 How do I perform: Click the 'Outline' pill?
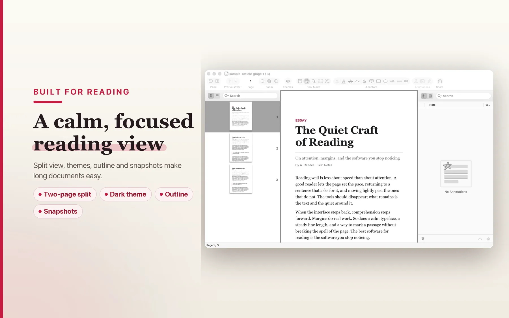pos(174,194)
